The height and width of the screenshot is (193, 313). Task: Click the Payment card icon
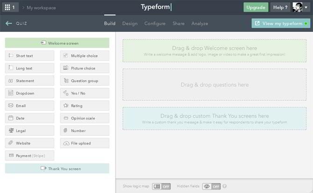click(x=11, y=155)
